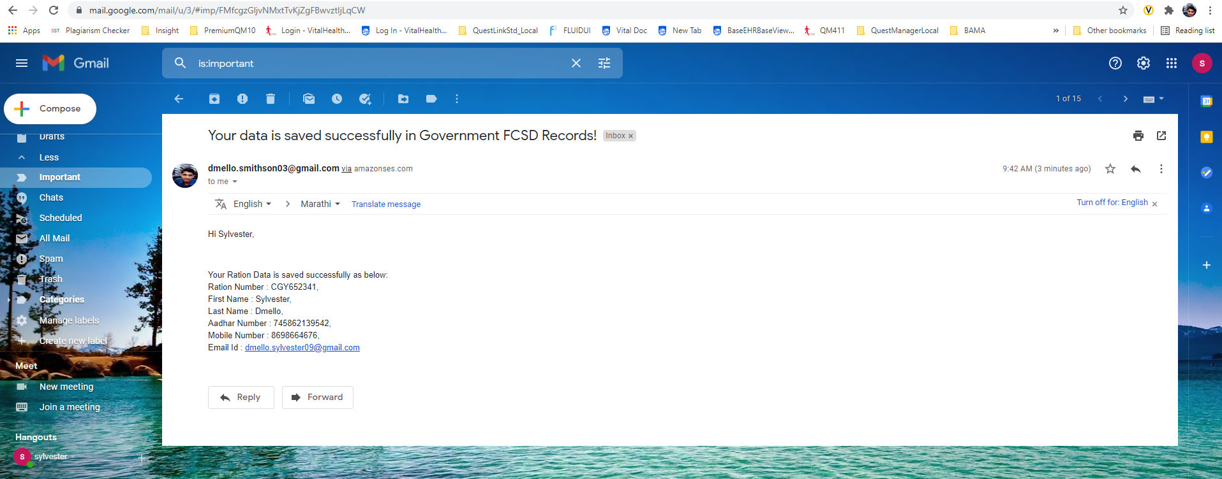Show recipient details dropdown next to 'to me'
Viewport: 1222px width, 479px height.
[x=235, y=182]
